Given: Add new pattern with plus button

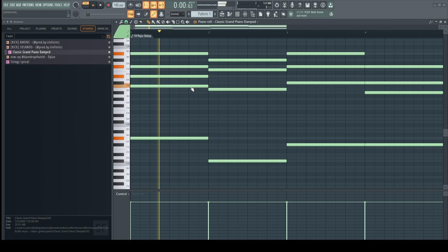Looking at the screenshot, I should tap(215, 14).
